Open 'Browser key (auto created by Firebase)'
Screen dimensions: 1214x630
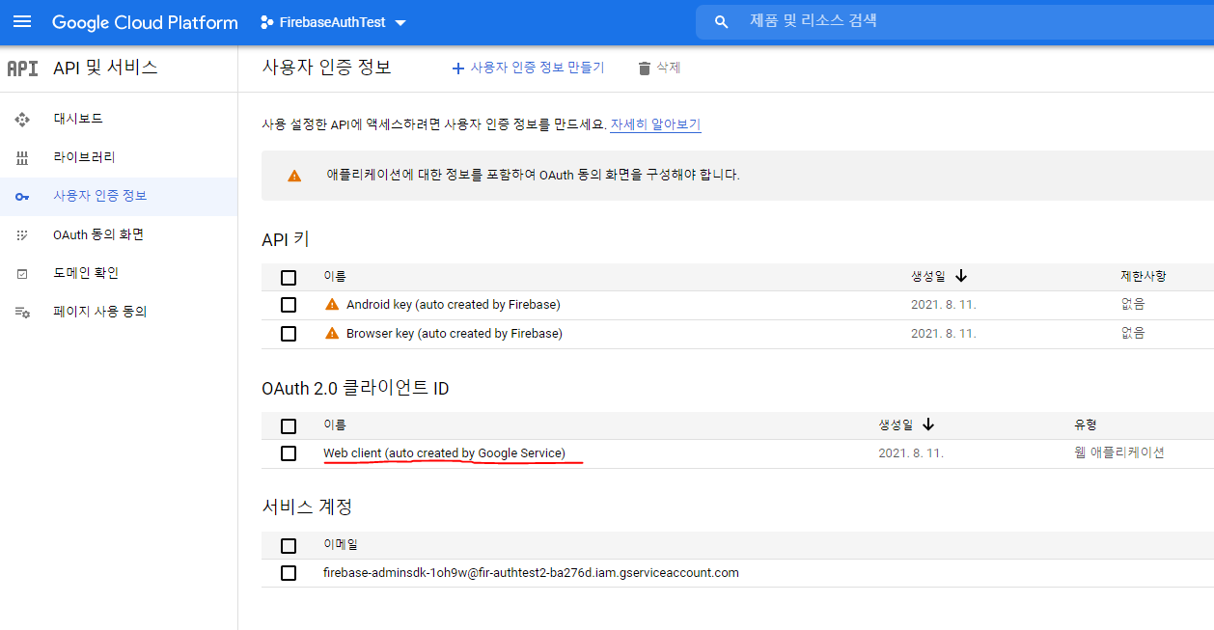(x=454, y=334)
